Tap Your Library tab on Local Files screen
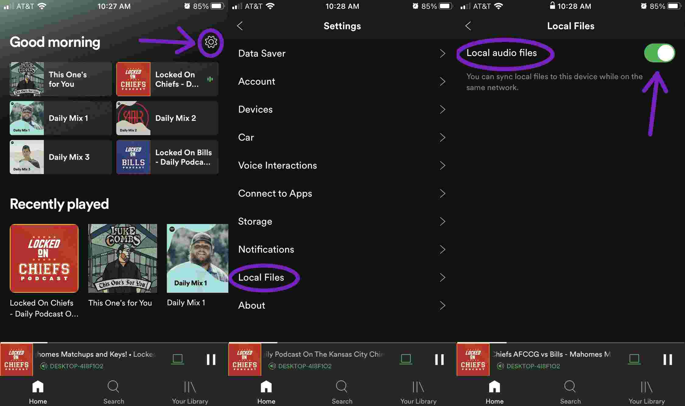685x406 pixels. (x=647, y=392)
